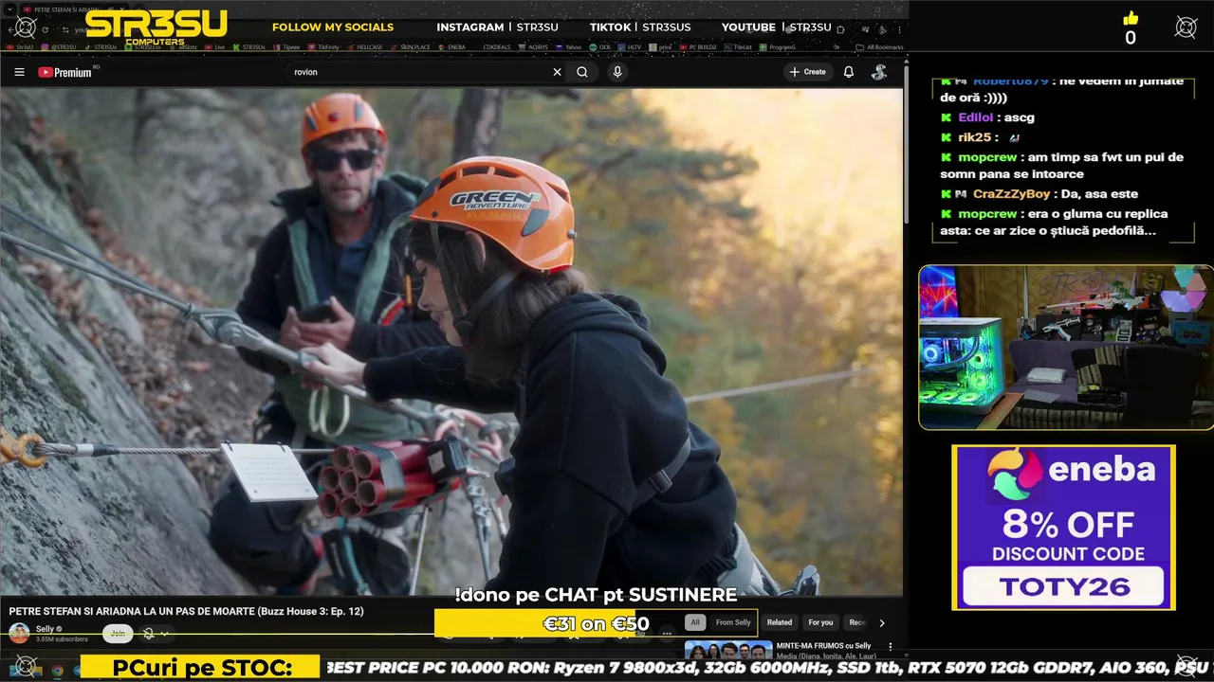
Task: Click the magnifier search button
Action: (582, 72)
